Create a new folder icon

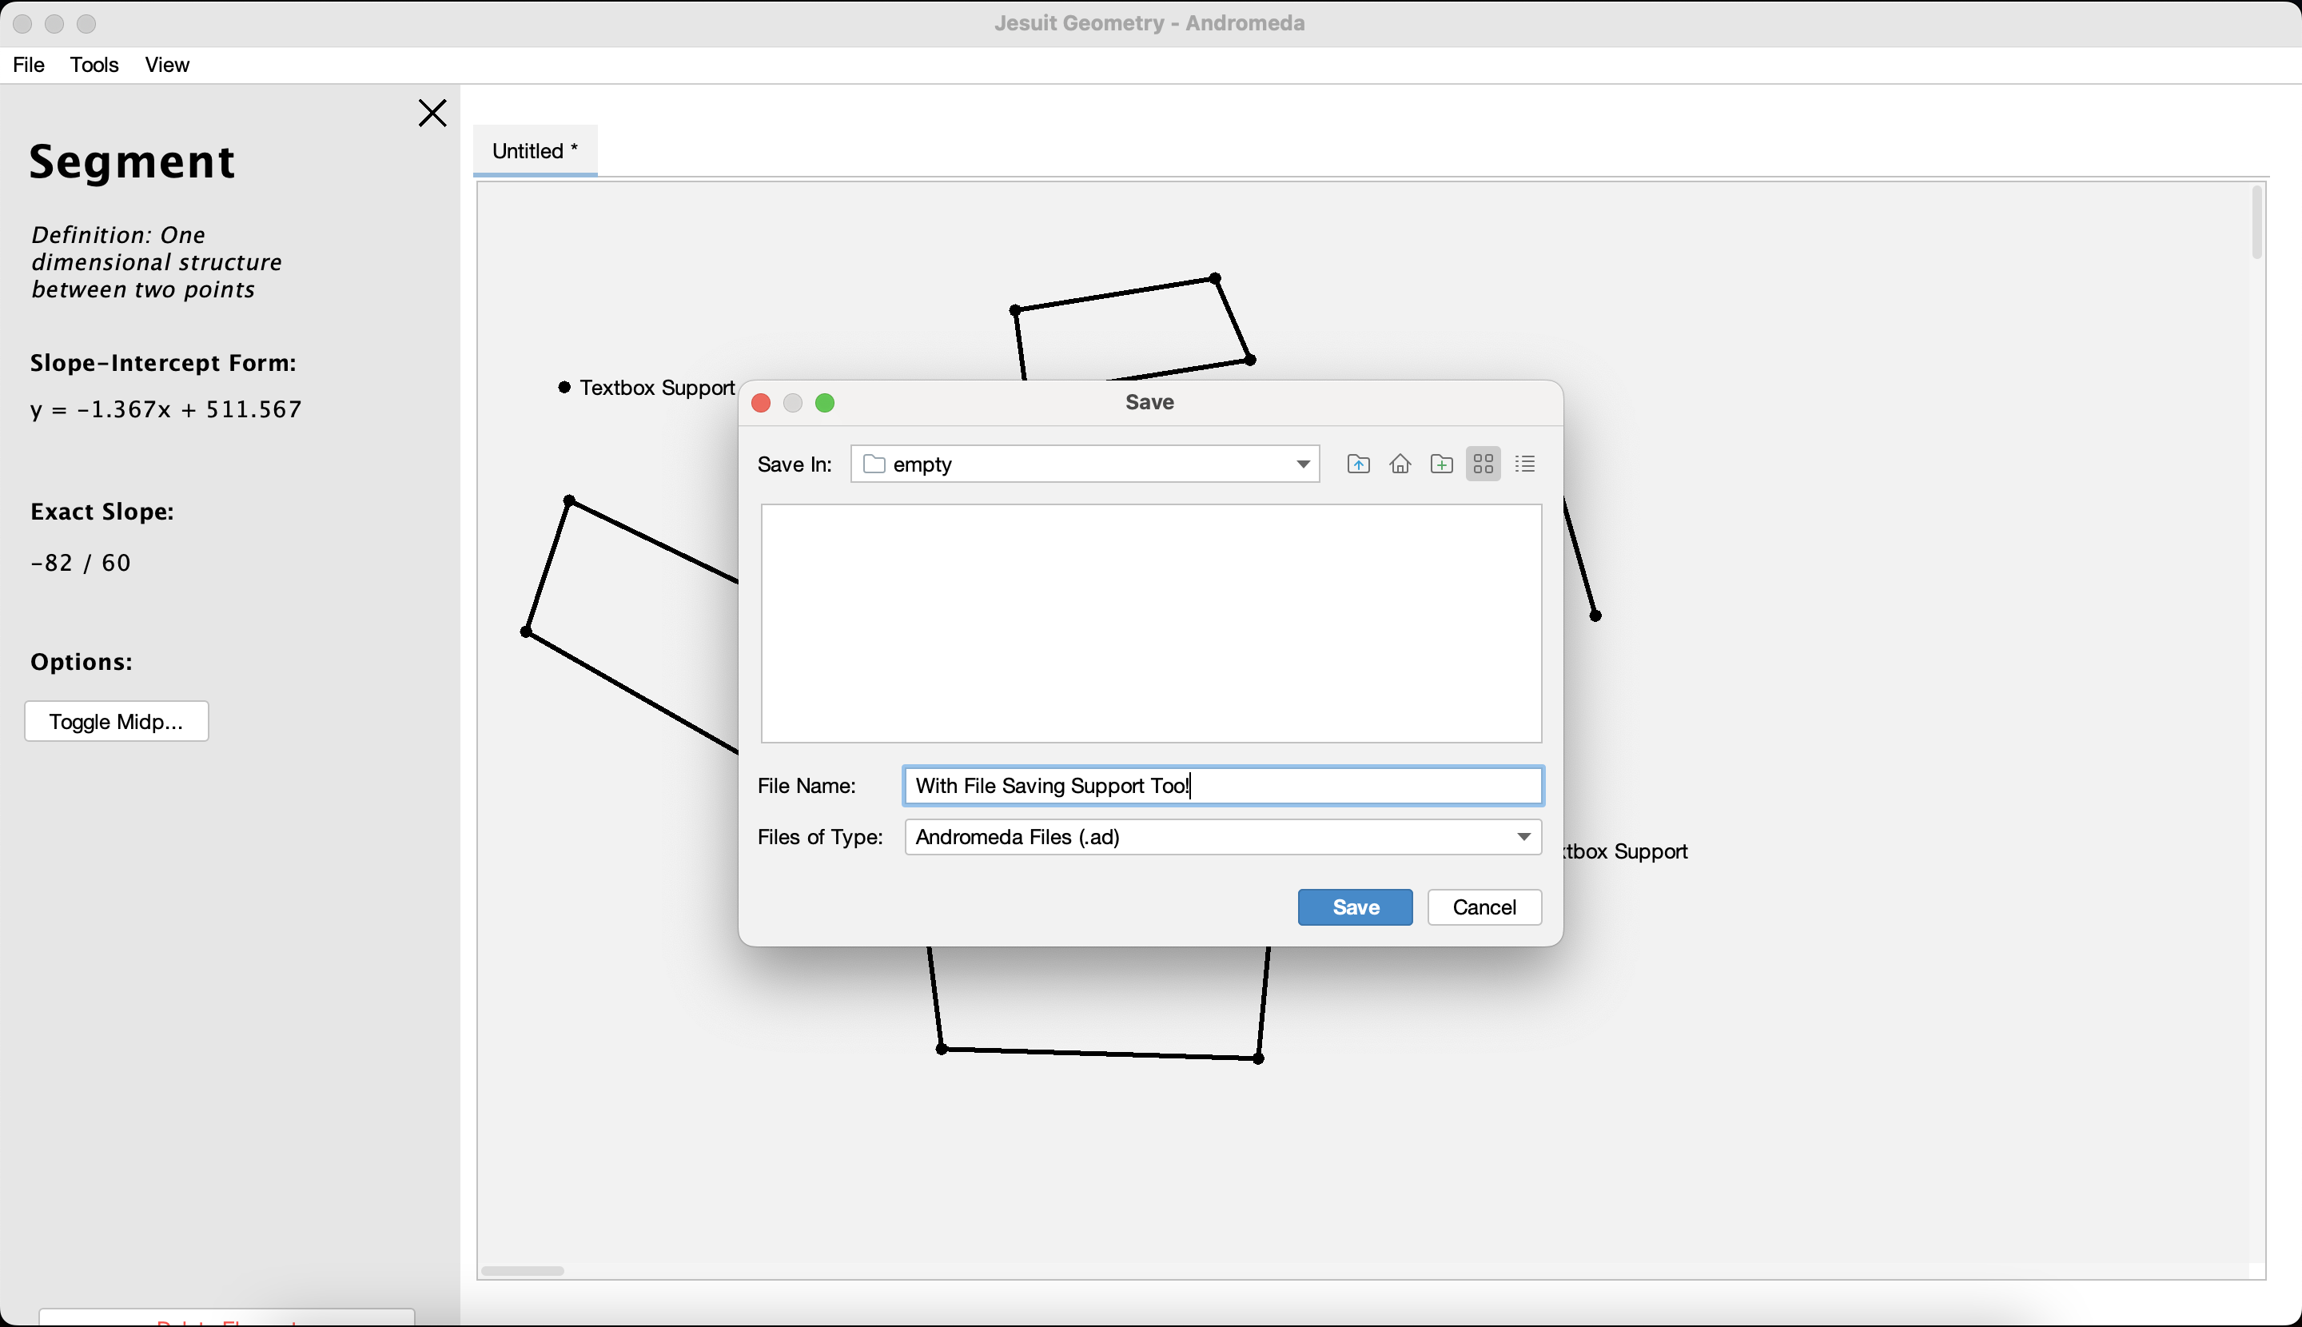click(x=1442, y=464)
